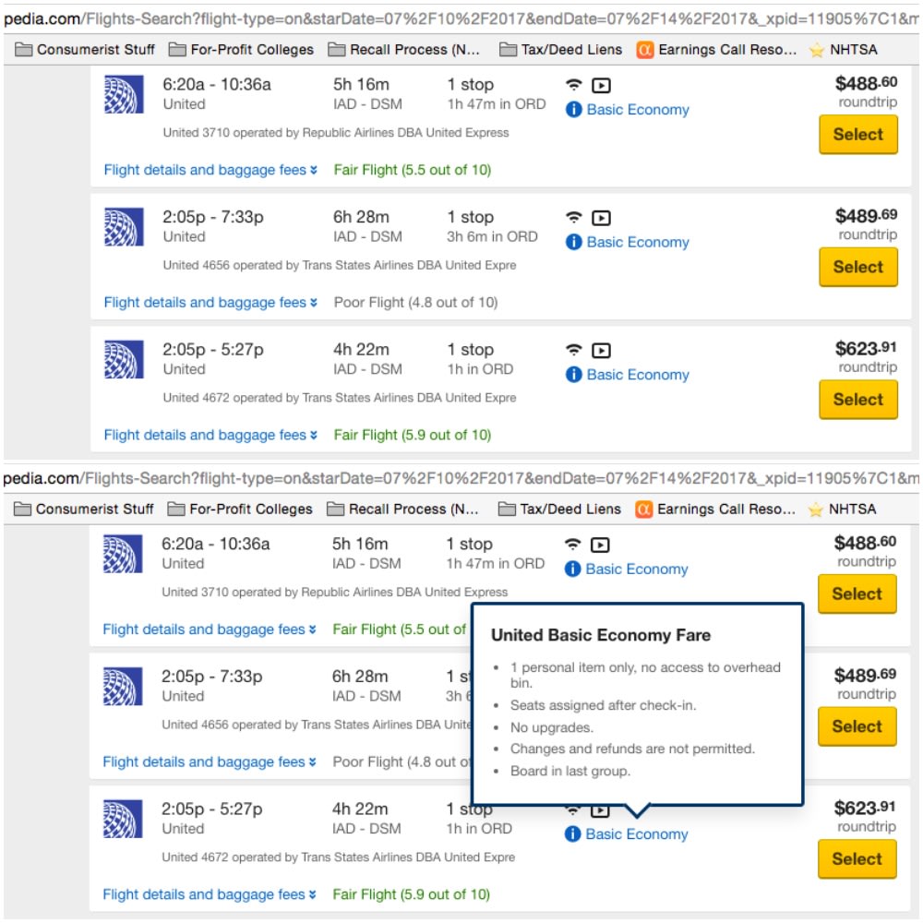
Task: Open the NHTSA starred bookmark in top bar
Action: (843, 50)
